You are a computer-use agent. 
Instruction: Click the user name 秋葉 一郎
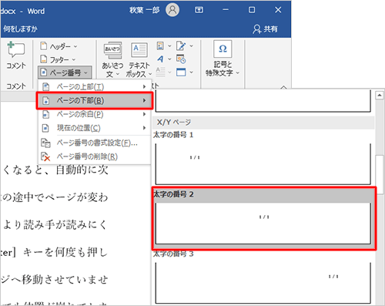145,10
